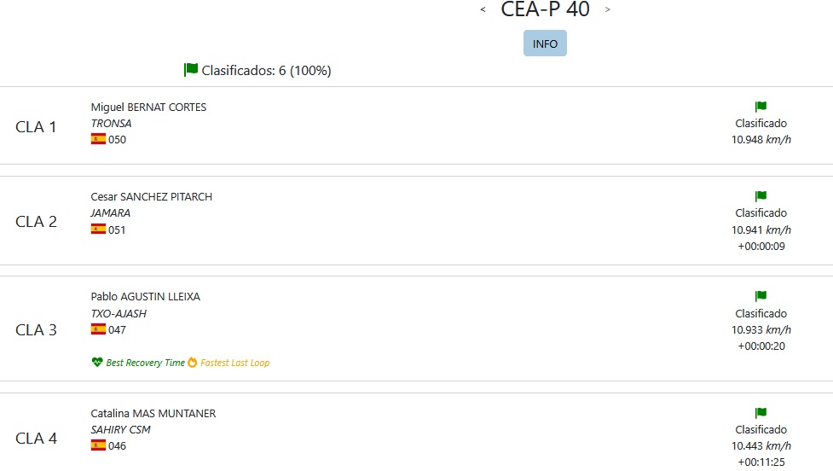
Task: Click the Best Recovery Time heart icon
Action: [96, 363]
